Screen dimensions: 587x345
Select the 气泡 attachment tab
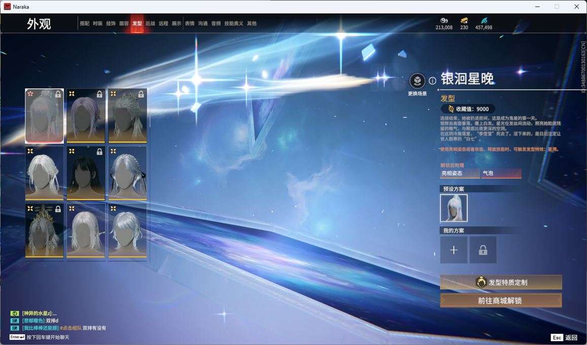coord(501,173)
